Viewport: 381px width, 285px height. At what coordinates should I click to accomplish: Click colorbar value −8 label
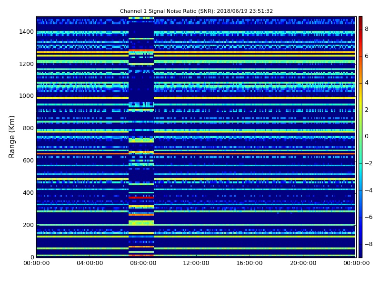[369, 244]
